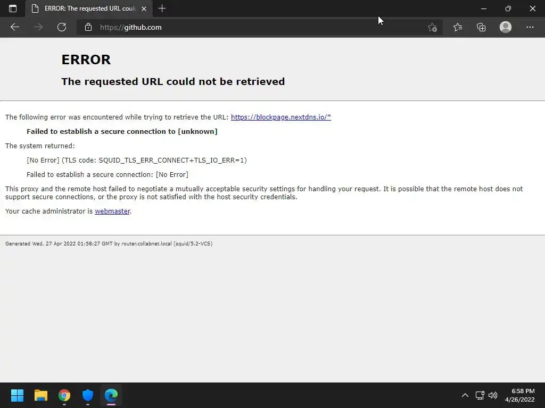This screenshot has height=408, width=545.
Task: Click the ERROR heading text
Action: [86, 59]
